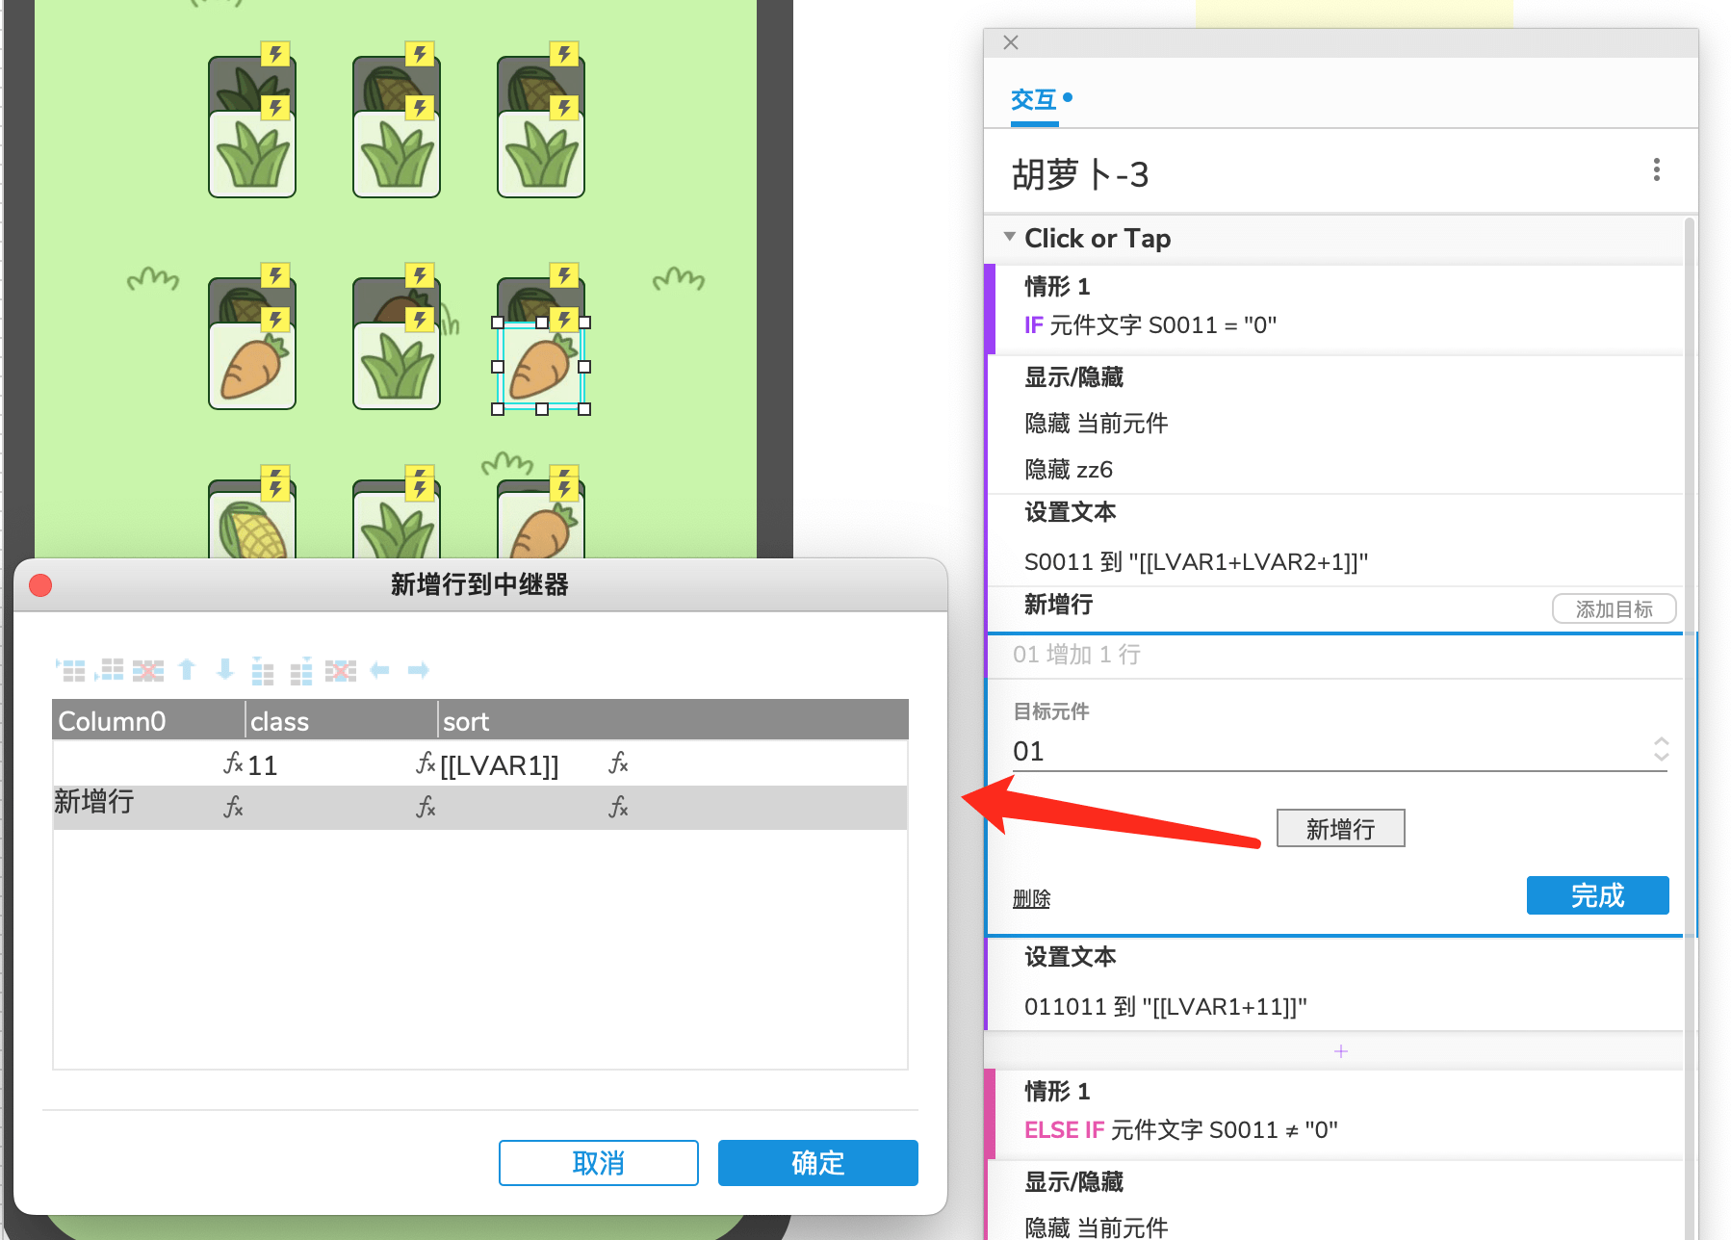Click the insert column left icon

click(263, 670)
